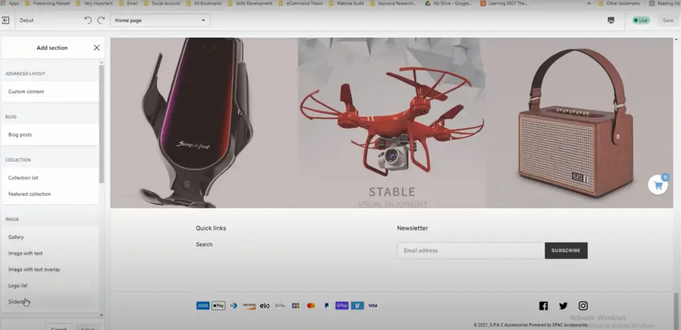Choose Featured collection section
Image resolution: width=681 pixels, height=330 pixels.
click(x=29, y=194)
